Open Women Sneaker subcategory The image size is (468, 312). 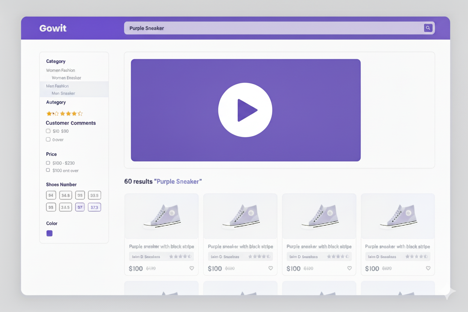pos(66,78)
